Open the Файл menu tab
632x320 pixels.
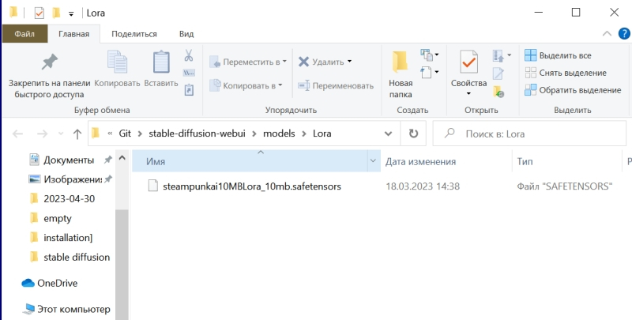click(24, 34)
